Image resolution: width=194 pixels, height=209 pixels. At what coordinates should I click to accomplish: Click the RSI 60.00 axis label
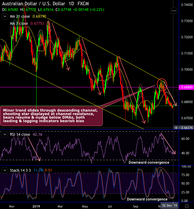coord(185,139)
